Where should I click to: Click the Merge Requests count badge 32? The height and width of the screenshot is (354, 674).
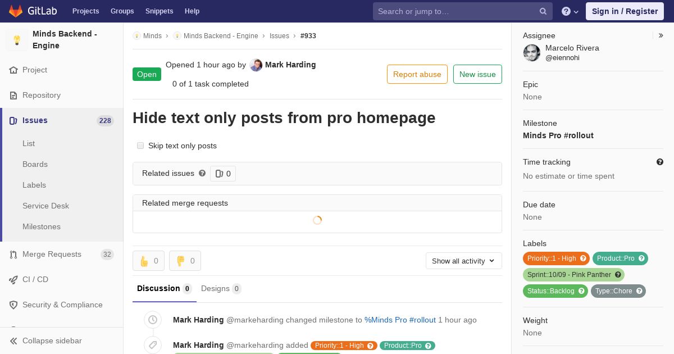click(x=107, y=255)
